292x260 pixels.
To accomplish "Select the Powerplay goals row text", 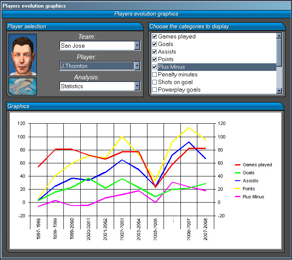I will pos(179,90).
